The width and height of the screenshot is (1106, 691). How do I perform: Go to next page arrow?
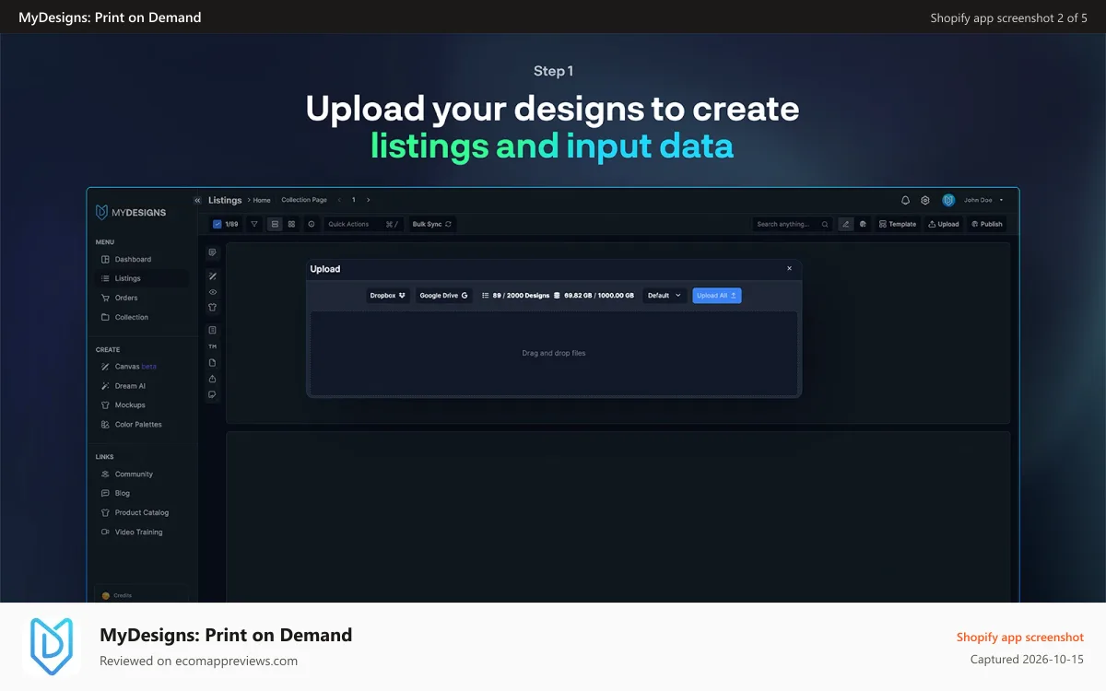369,200
